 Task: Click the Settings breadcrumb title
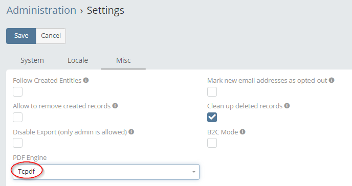coord(105,10)
